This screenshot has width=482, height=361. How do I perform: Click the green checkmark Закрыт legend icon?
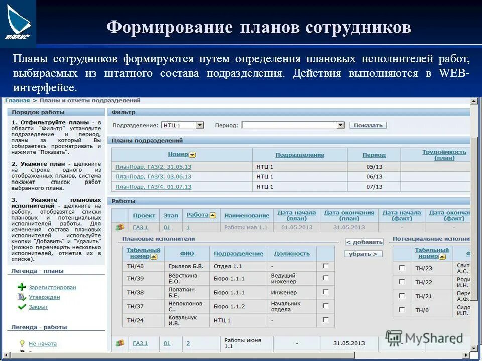click(22, 307)
